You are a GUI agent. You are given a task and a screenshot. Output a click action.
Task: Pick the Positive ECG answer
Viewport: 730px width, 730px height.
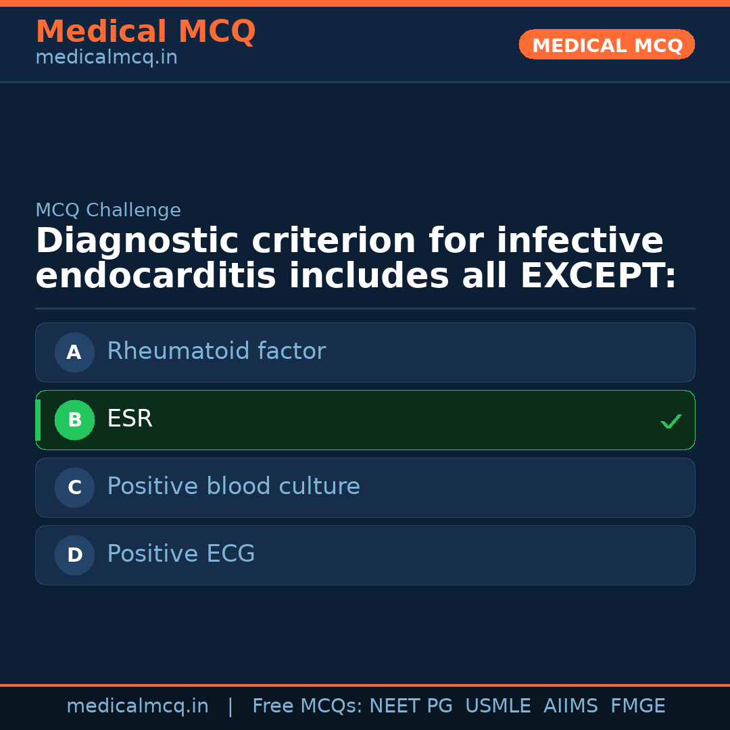point(181,554)
